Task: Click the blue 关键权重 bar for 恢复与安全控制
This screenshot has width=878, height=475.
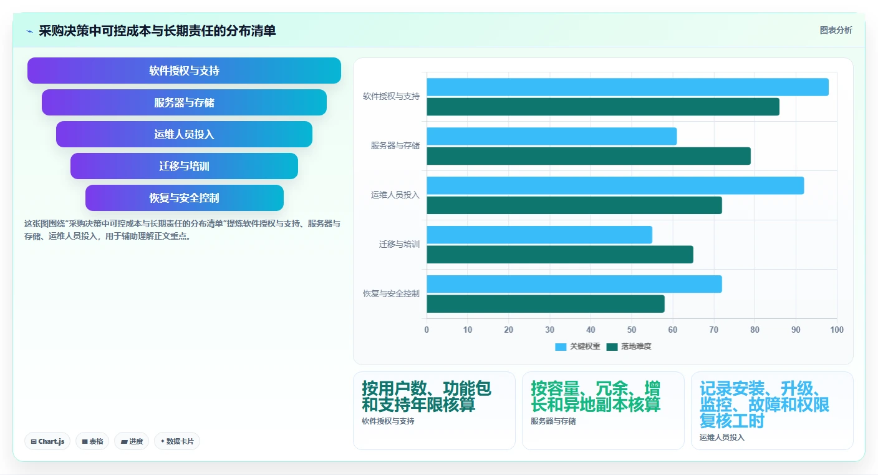Action: (x=574, y=284)
